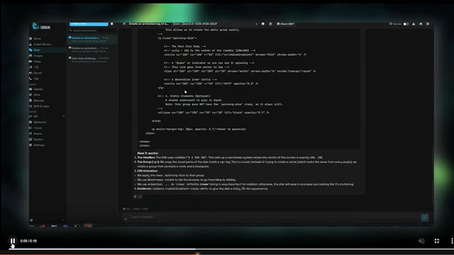Click the chat window scrollbar
The image size is (454, 255).
click(432, 175)
